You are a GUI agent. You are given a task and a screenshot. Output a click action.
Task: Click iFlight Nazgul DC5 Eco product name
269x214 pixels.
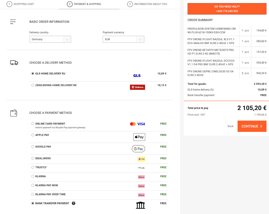tap(211, 63)
